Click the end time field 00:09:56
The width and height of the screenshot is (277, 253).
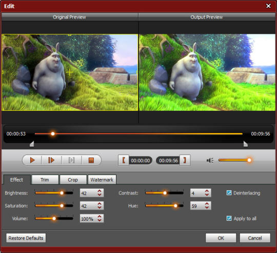tap(168, 161)
